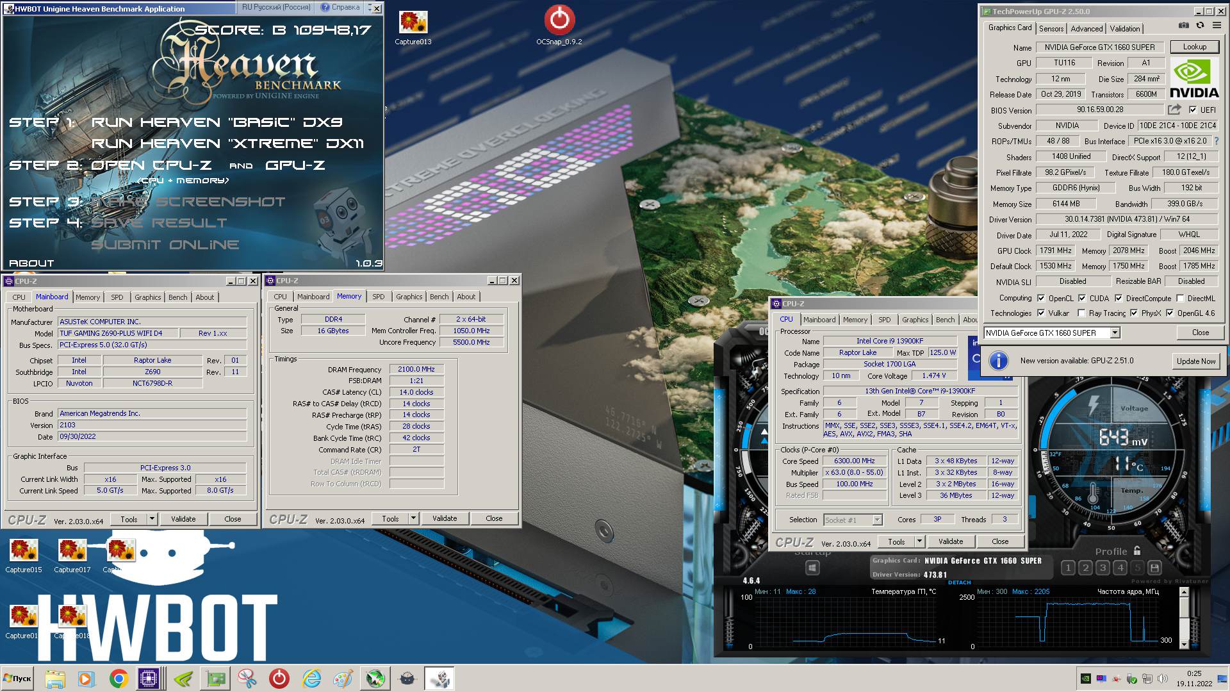Toggle the PhysX checkbox
Image resolution: width=1230 pixels, height=692 pixels.
pos(1134,313)
